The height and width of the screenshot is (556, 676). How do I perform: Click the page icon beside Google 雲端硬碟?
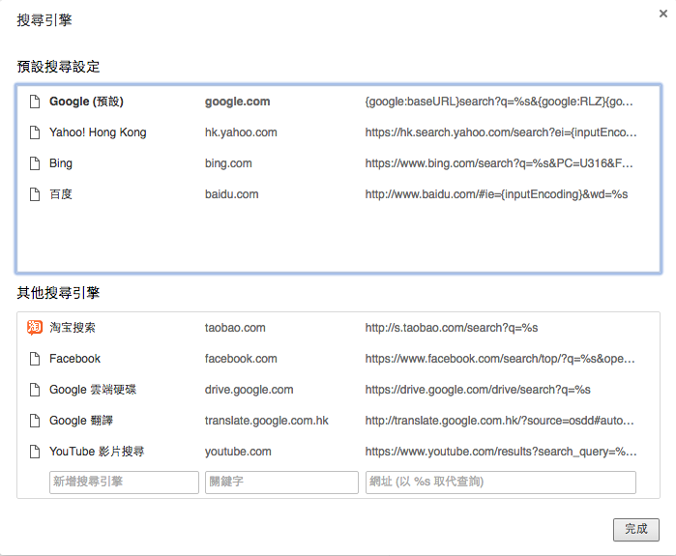[34, 390]
